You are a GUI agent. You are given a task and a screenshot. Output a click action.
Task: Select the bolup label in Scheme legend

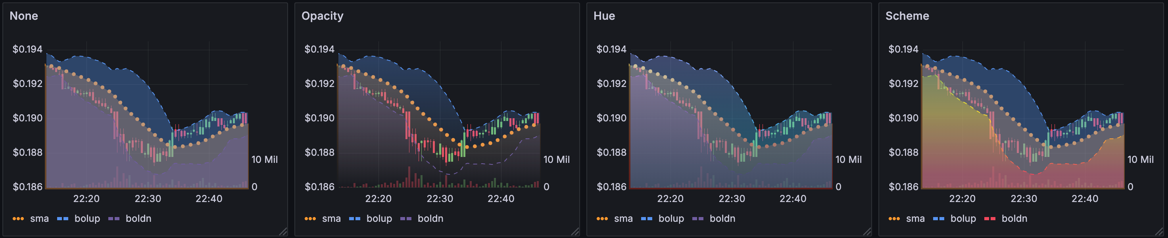(x=963, y=219)
